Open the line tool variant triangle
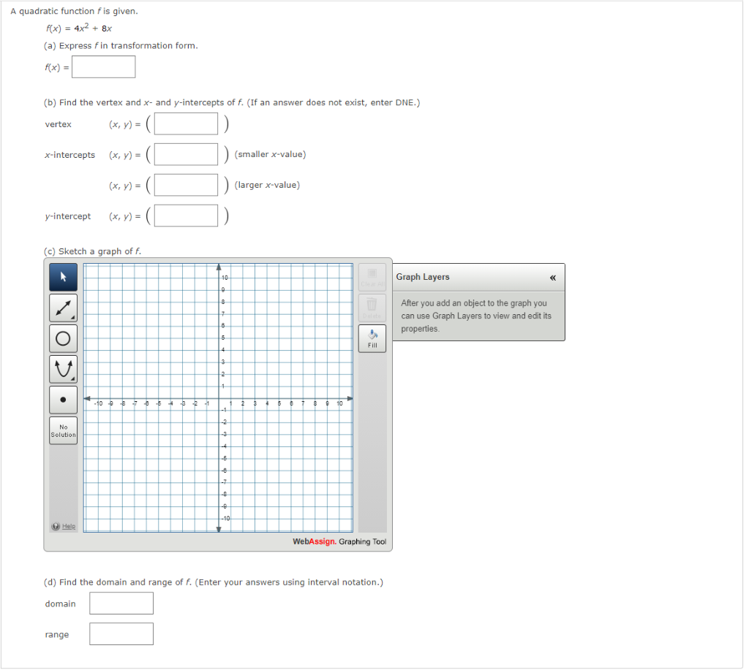 click(72, 316)
